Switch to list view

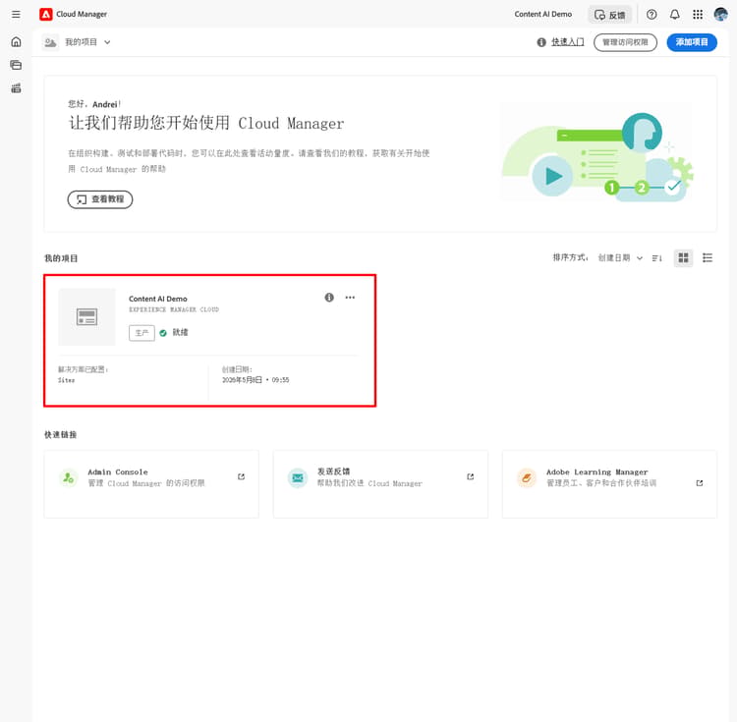(708, 258)
